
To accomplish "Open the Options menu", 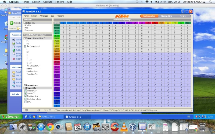I will (60, 16).
